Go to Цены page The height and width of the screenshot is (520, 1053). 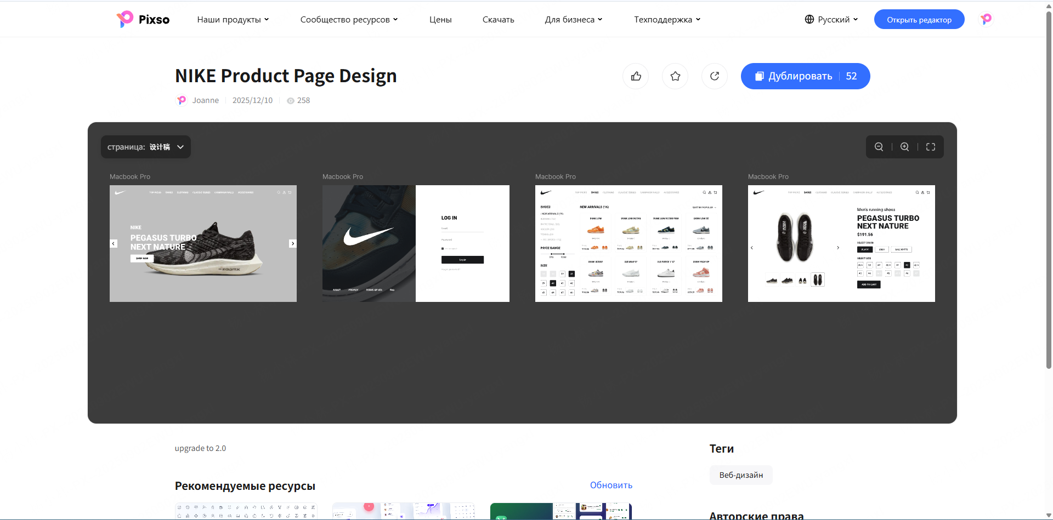(440, 19)
